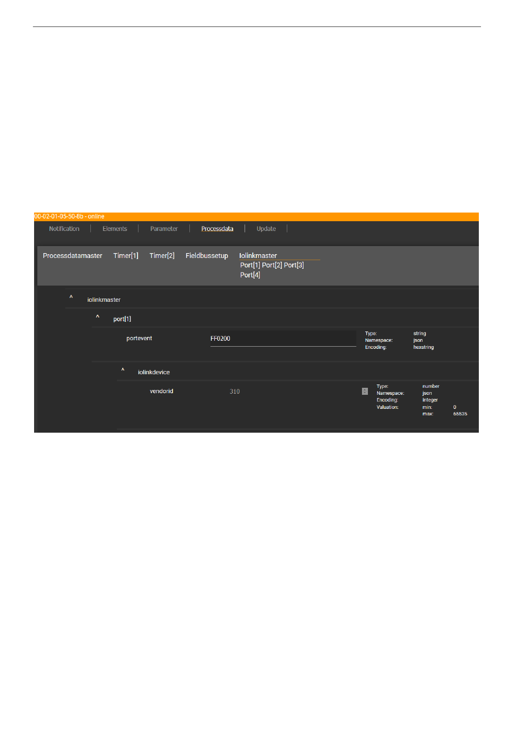Click the vendorid value 310

[x=235, y=392]
